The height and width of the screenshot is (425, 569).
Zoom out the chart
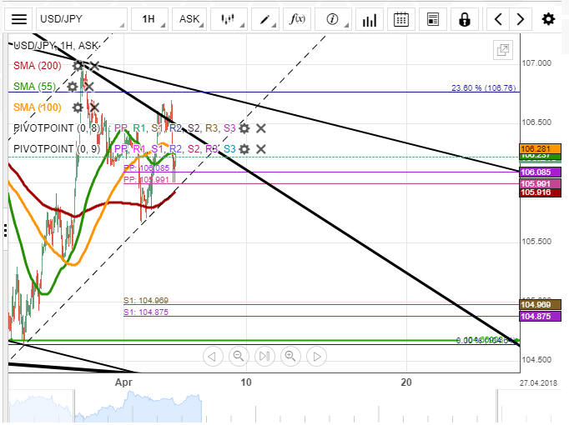[239, 357]
